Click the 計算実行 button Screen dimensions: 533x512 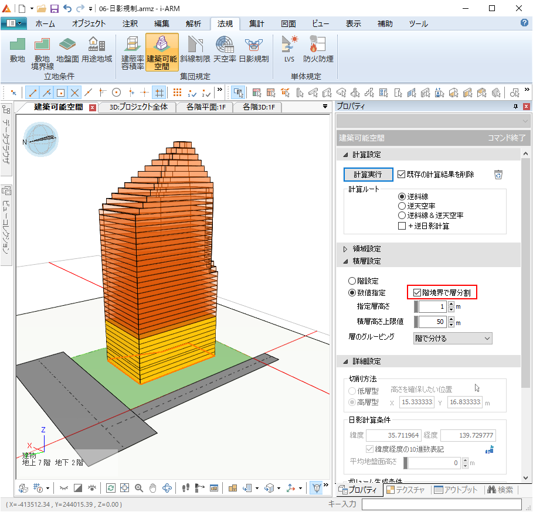[368, 175]
